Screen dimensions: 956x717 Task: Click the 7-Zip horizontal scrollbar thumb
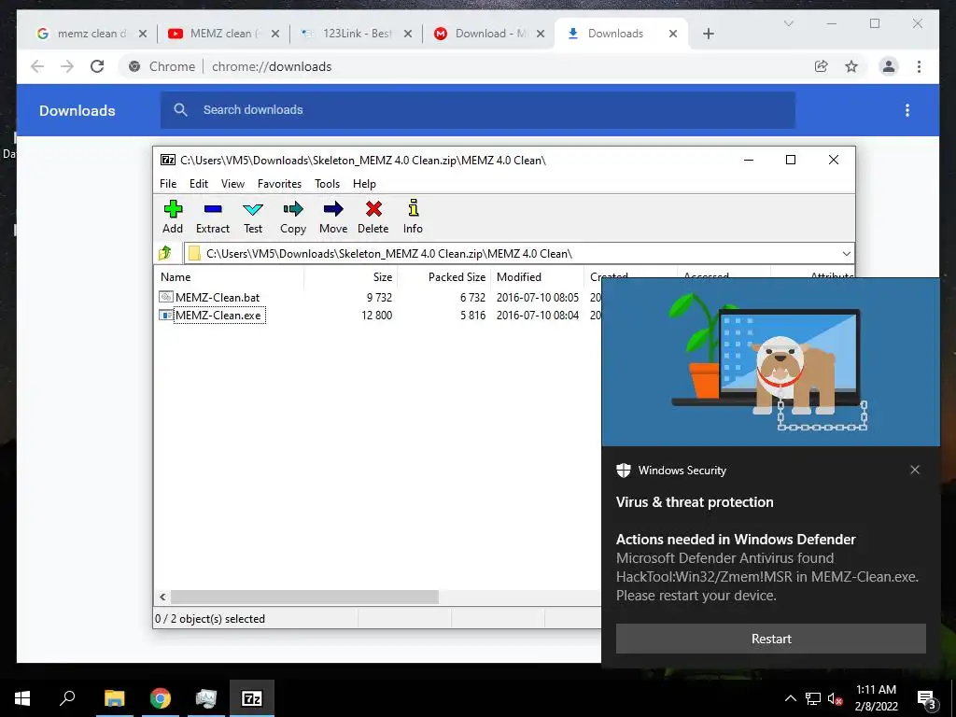(304, 597)
